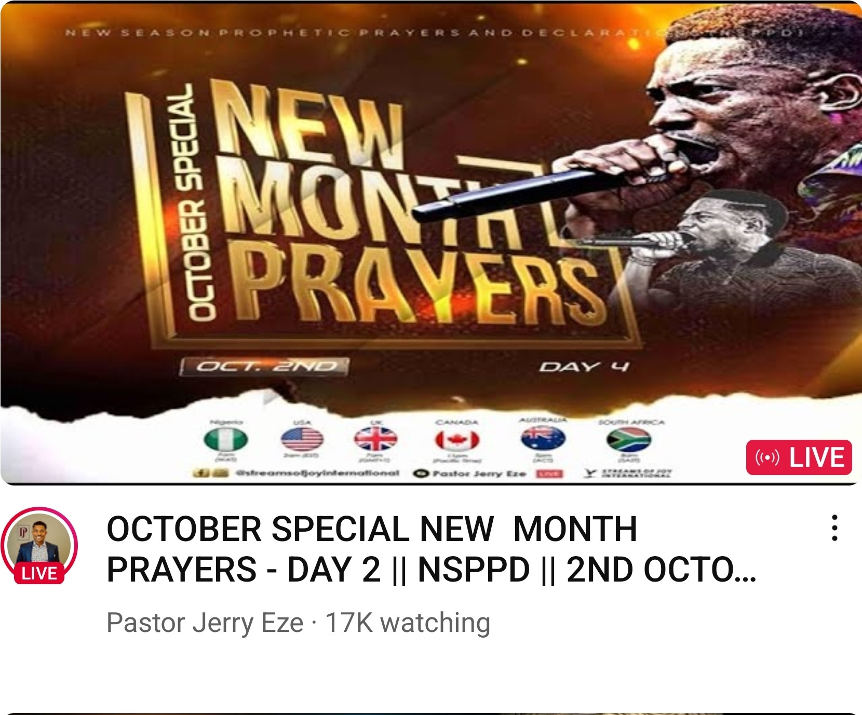This screenshot has height=715, width=862.
Task: Click the UK flag icon in thumbnail
Action: (376, 439)
